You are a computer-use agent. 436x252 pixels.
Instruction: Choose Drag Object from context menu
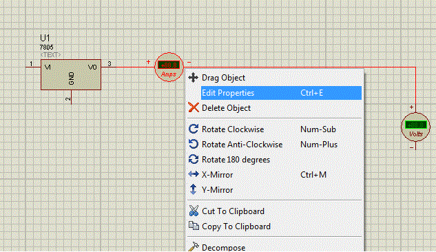pos(274,78)
